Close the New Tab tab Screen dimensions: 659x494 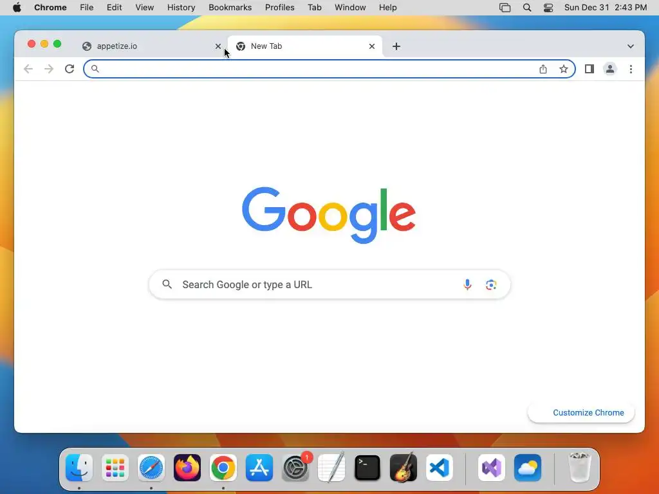[371, 46]
